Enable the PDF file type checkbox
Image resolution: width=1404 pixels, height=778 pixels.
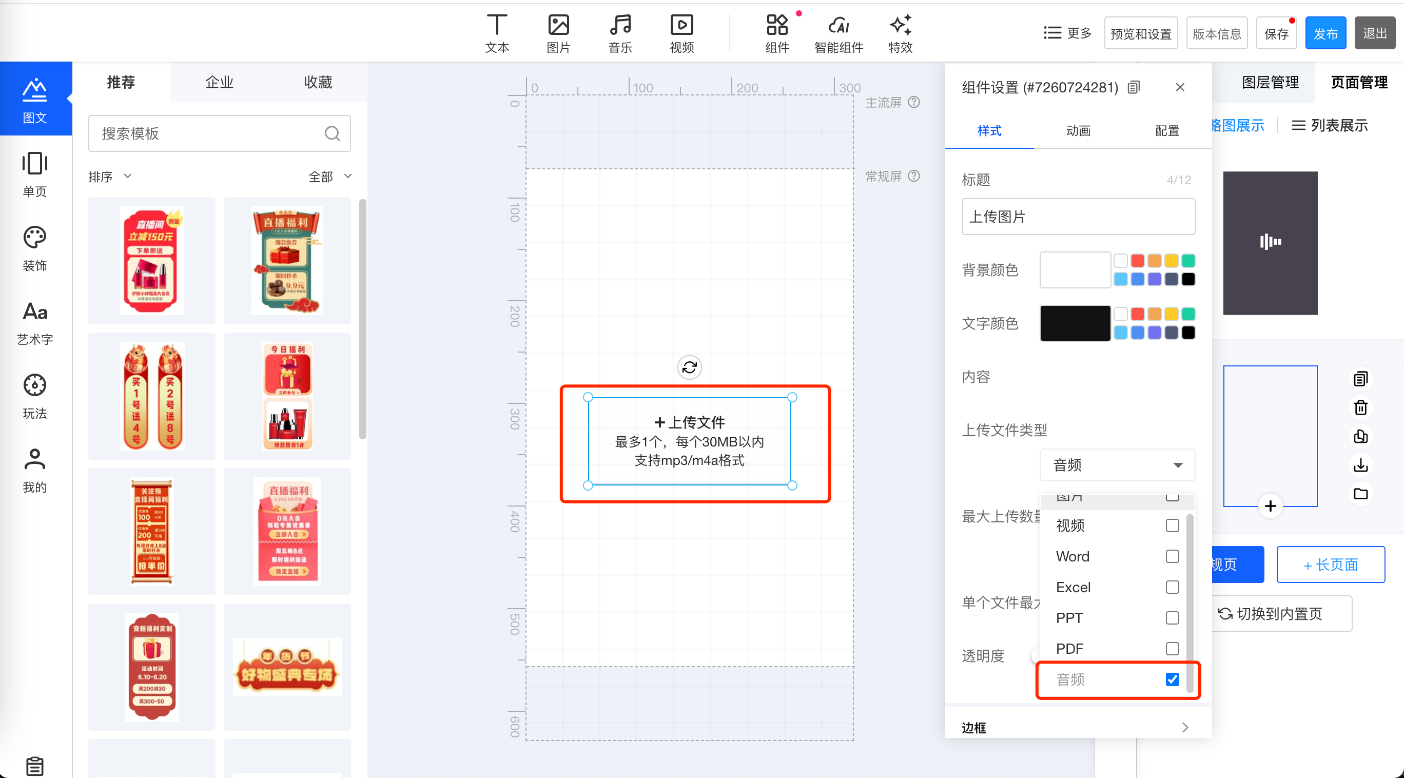tap(1172, 648)
